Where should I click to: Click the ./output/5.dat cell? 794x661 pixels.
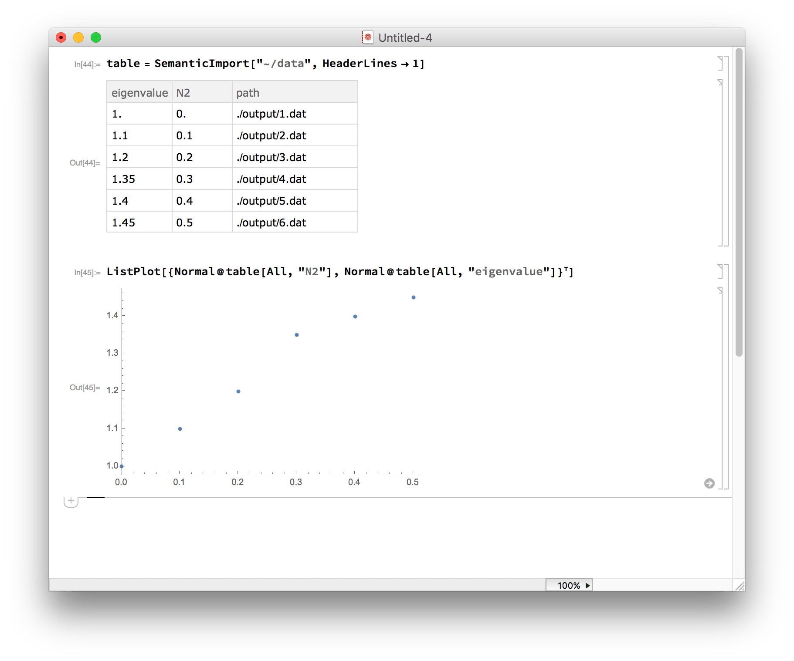[x=295, y=201]
